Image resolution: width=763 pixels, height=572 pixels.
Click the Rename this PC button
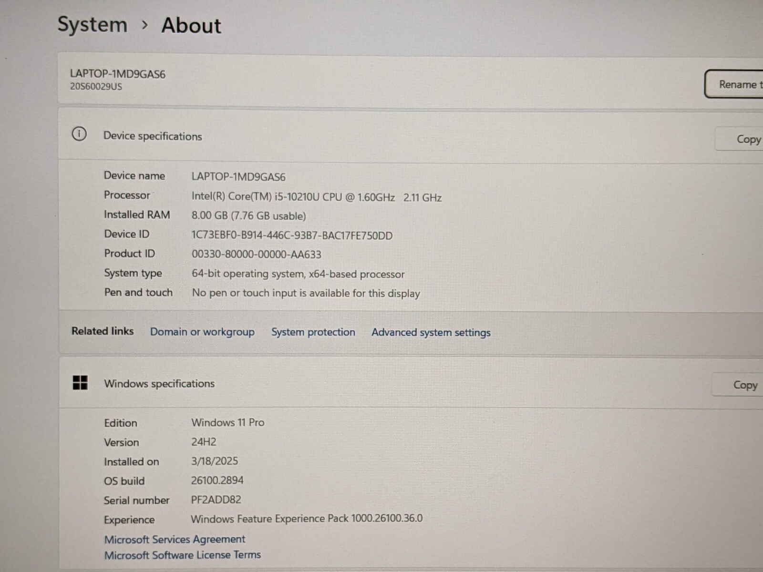click(x=734, y=84)
